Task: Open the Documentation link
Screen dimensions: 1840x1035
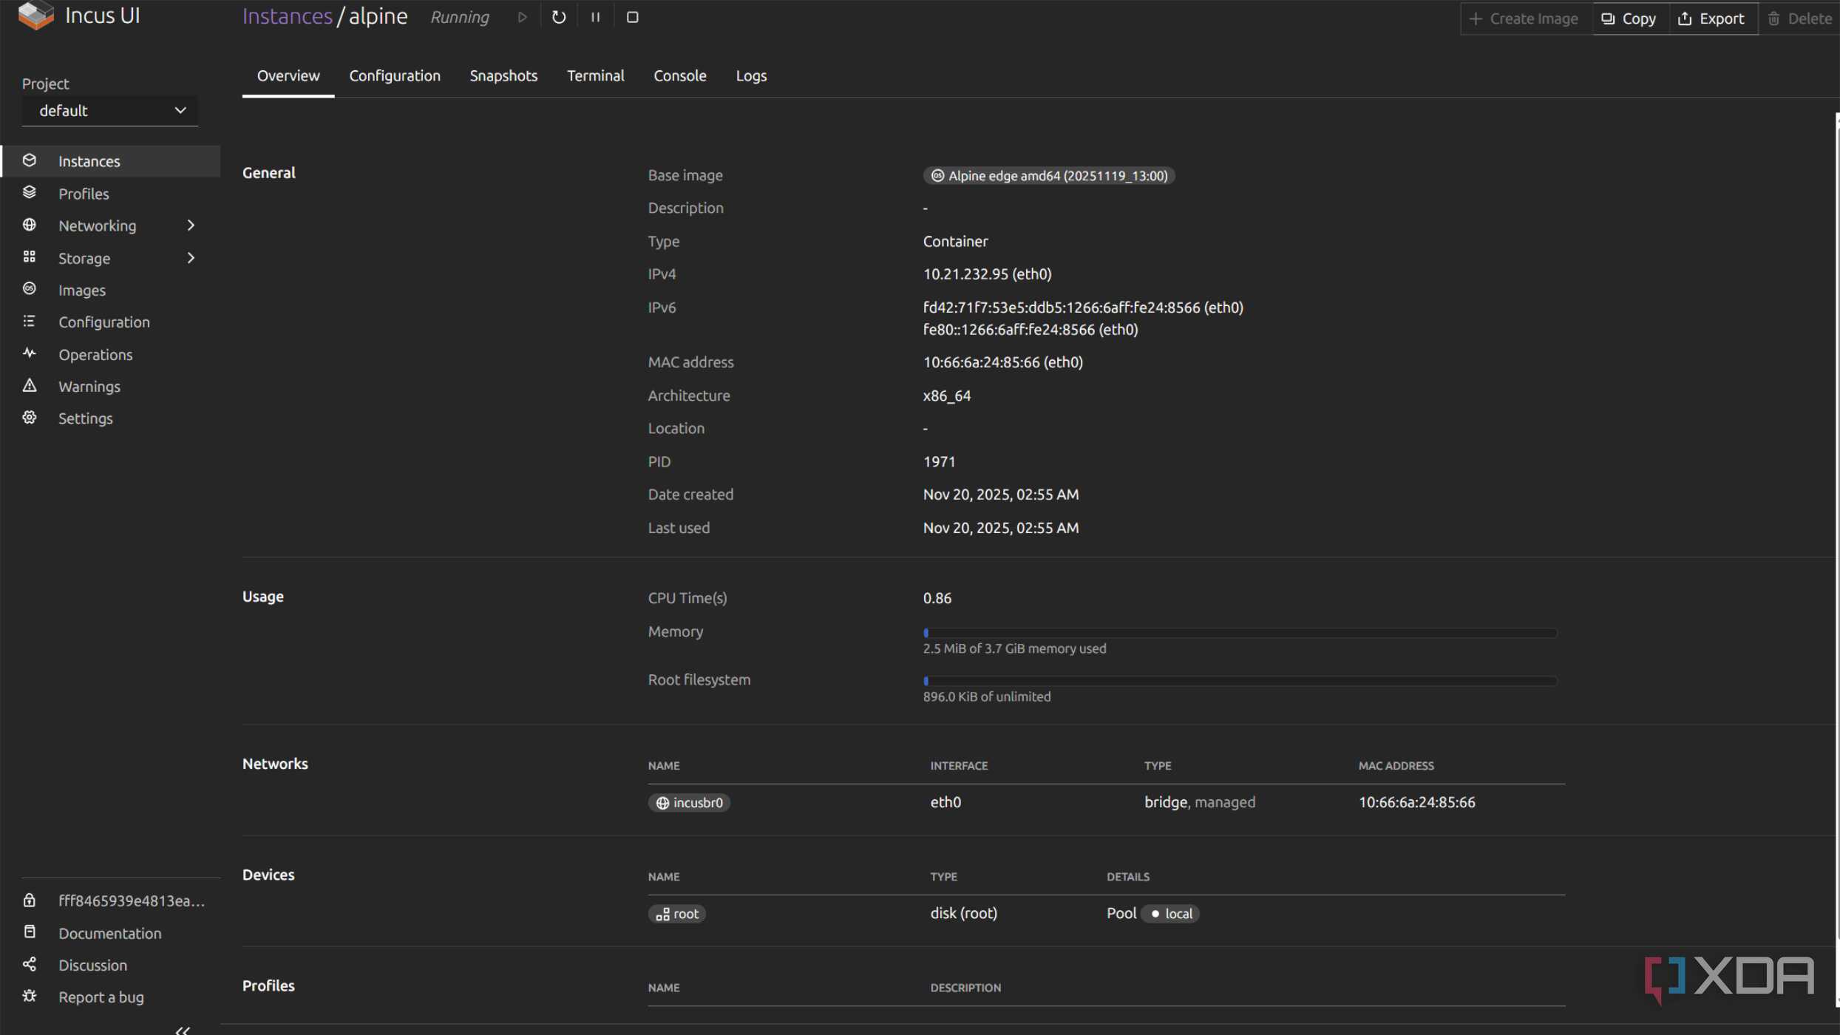Action: 111,934
